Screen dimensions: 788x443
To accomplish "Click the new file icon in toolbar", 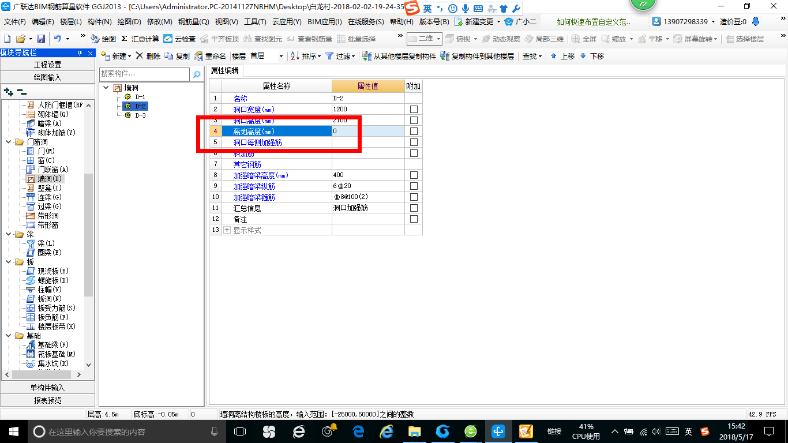I will point(7,39).
